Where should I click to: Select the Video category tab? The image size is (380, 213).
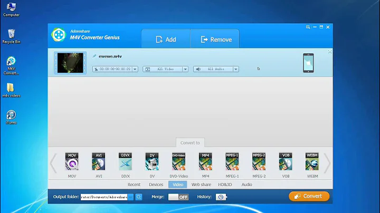(x=178, y=185)
